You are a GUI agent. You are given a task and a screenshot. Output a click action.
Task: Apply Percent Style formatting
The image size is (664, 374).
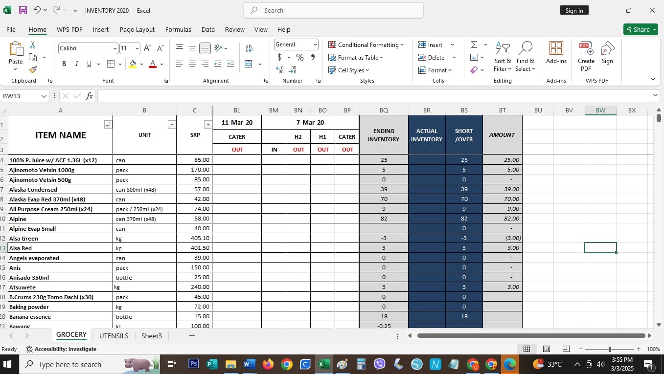299,57
